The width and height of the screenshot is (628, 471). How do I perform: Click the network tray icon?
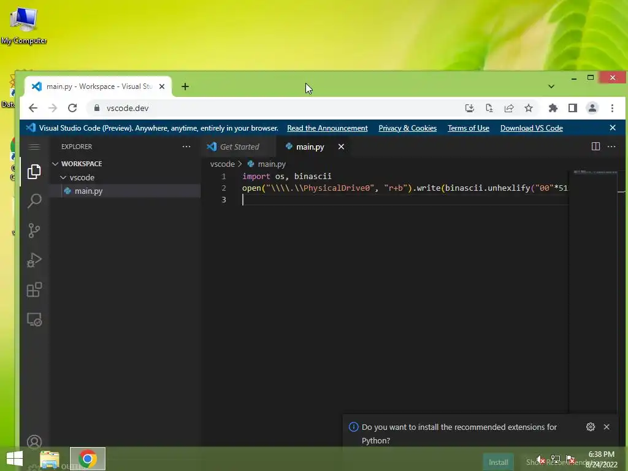tap(556, 459)
